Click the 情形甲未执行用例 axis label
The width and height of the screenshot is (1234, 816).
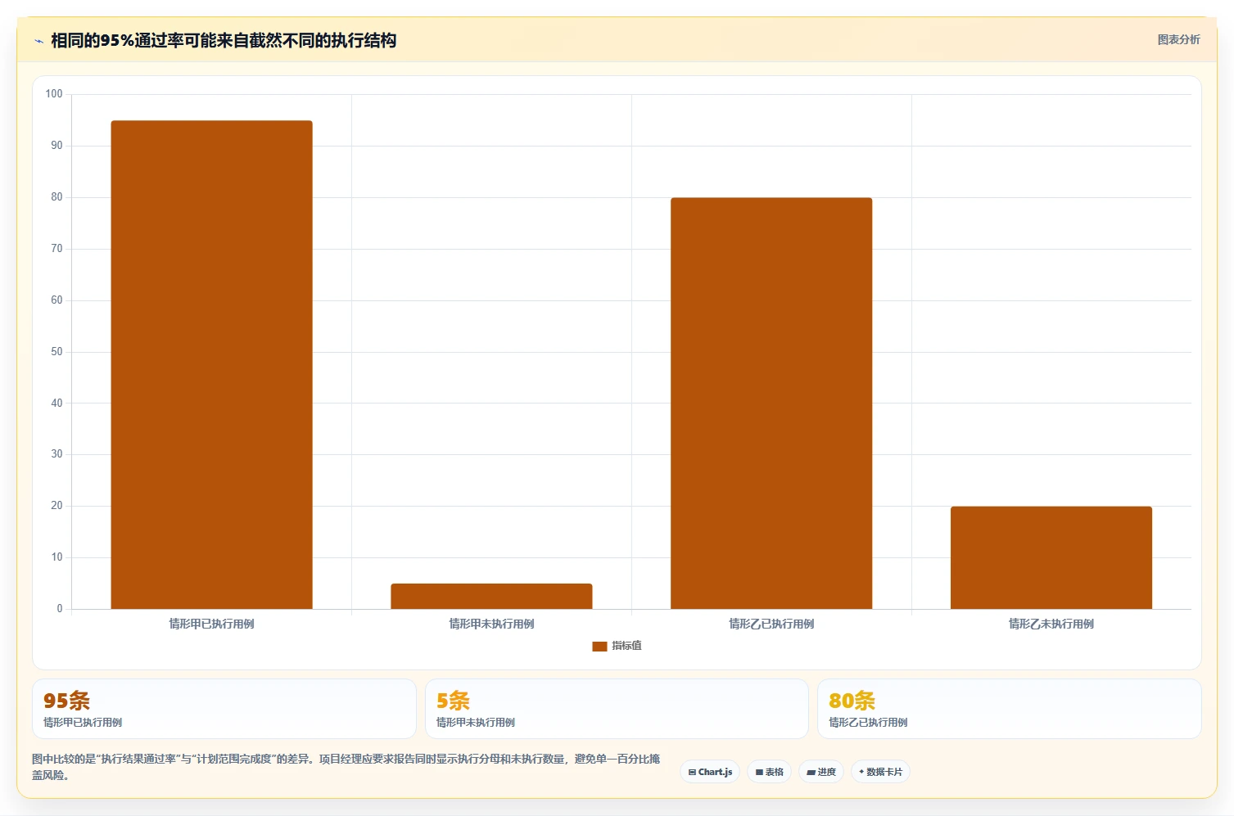tap(491, 624)
